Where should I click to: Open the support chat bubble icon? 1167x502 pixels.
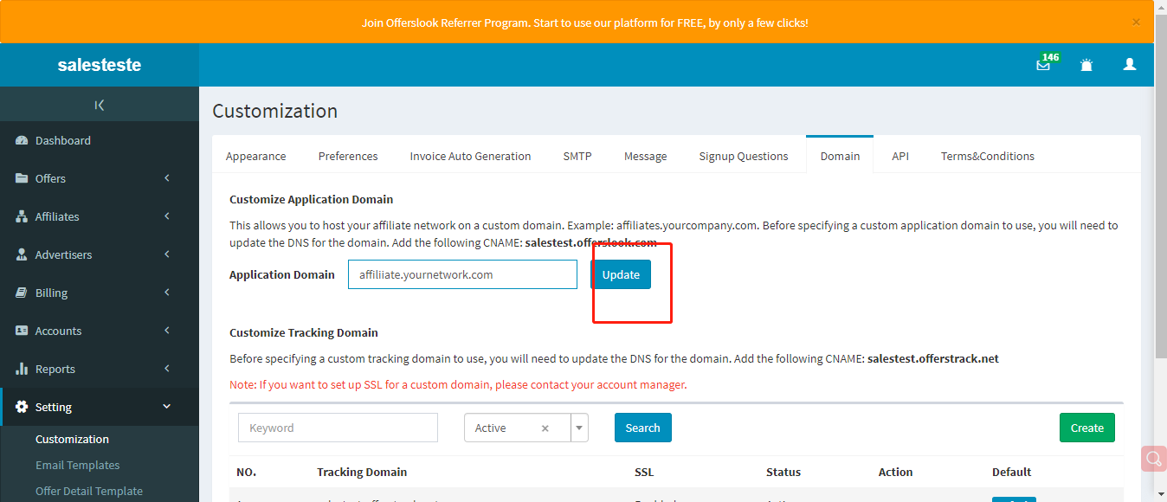(x=1153, y=459)
